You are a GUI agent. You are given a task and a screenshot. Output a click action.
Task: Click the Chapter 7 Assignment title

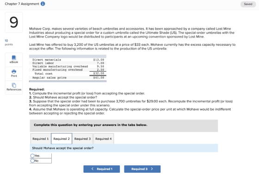(22, 4)
